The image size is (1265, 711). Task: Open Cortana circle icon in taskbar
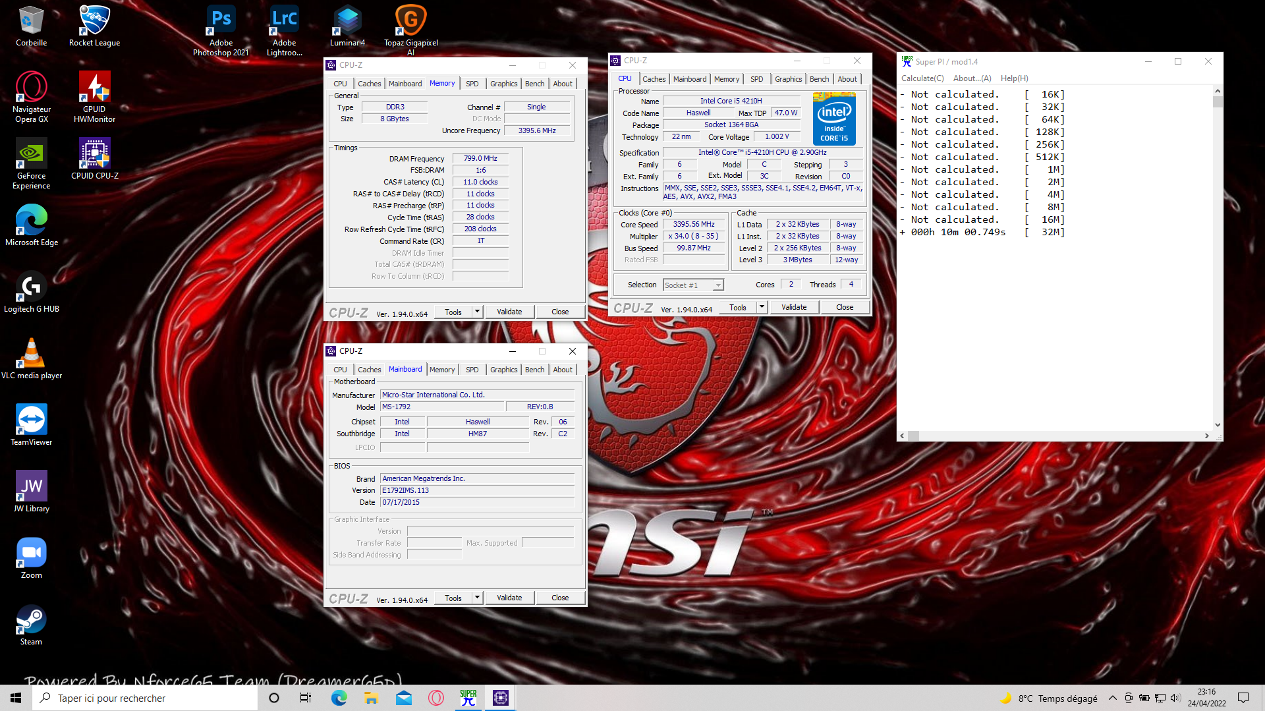(274, 698)
